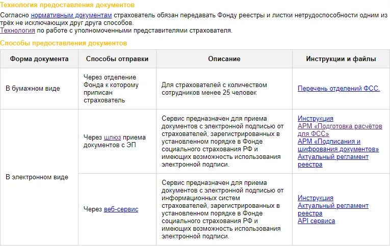The width and height of the screenshot is (390, 246).
Task: Follow the «шлюз» link in the ЭП row
Action: 112,138
